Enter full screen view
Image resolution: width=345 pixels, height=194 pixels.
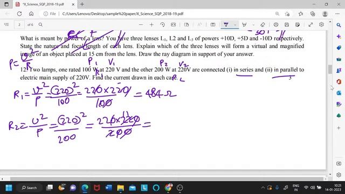[x=310, y=25]
